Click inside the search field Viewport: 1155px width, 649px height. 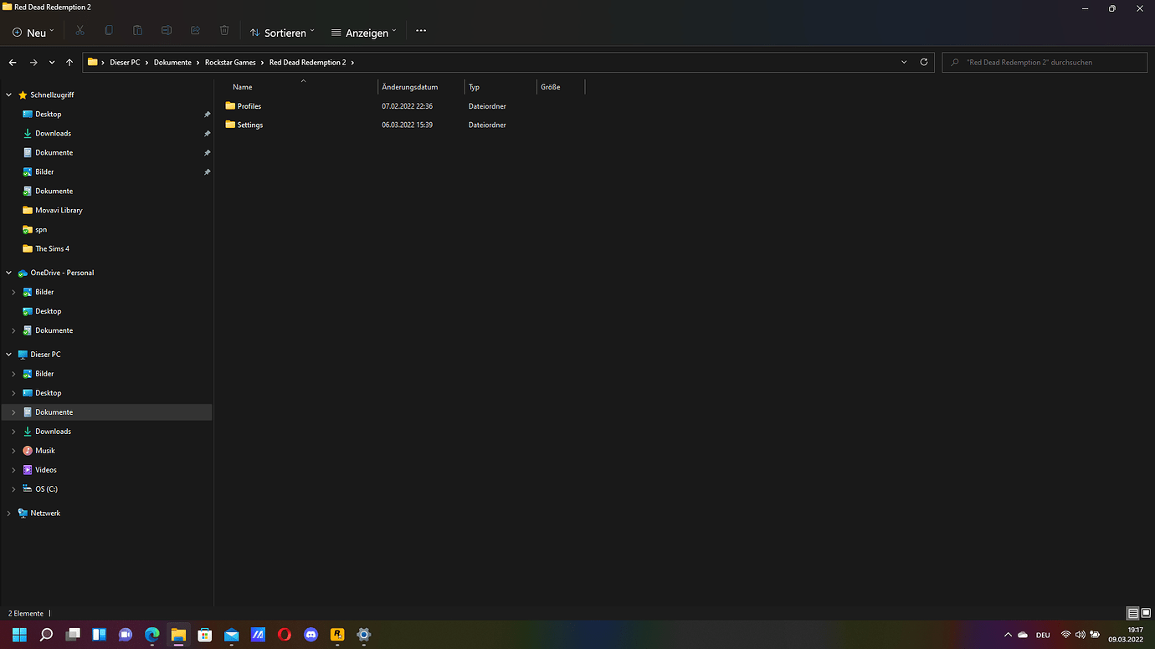[x=1045, y=62]
